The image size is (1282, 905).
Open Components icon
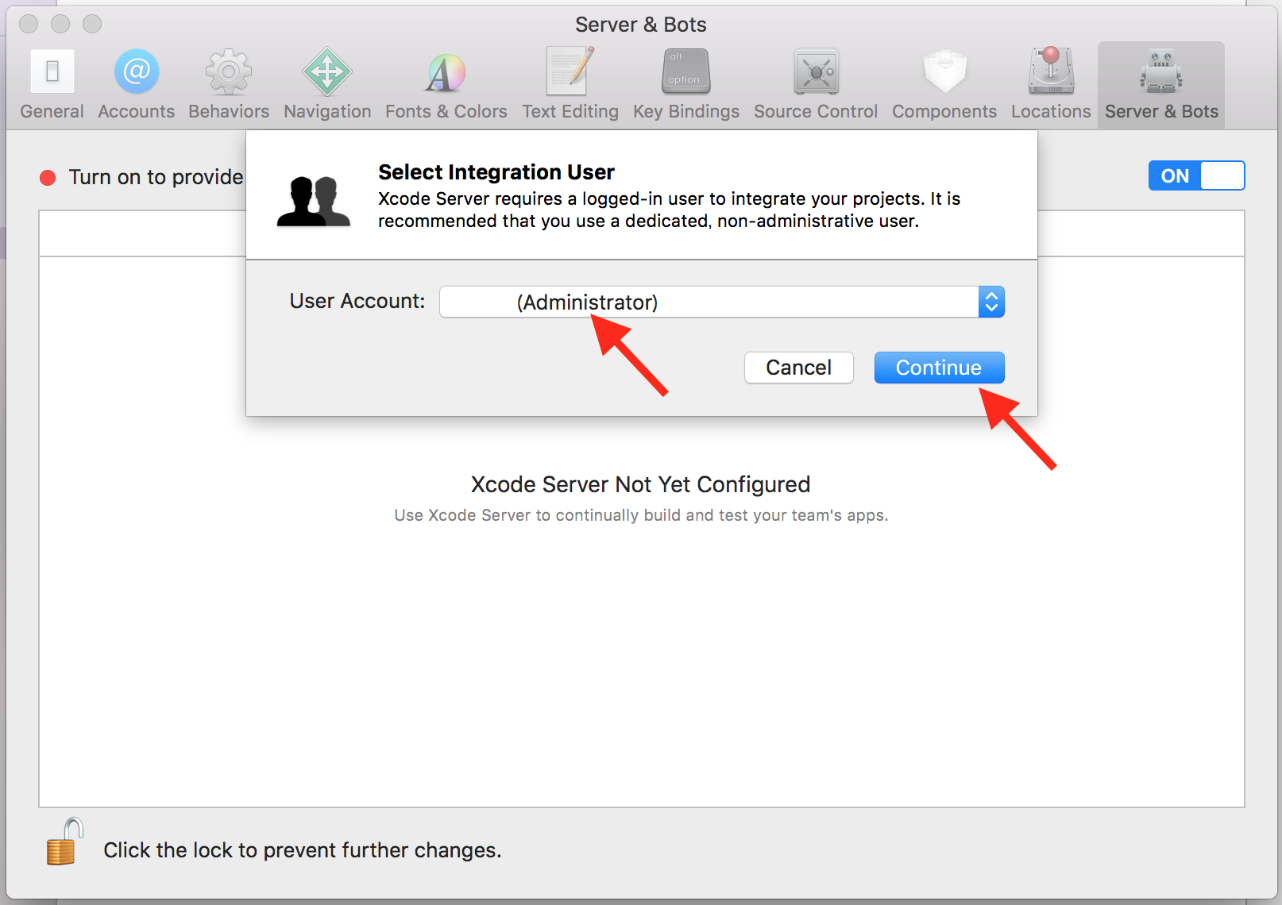point(944,71)
